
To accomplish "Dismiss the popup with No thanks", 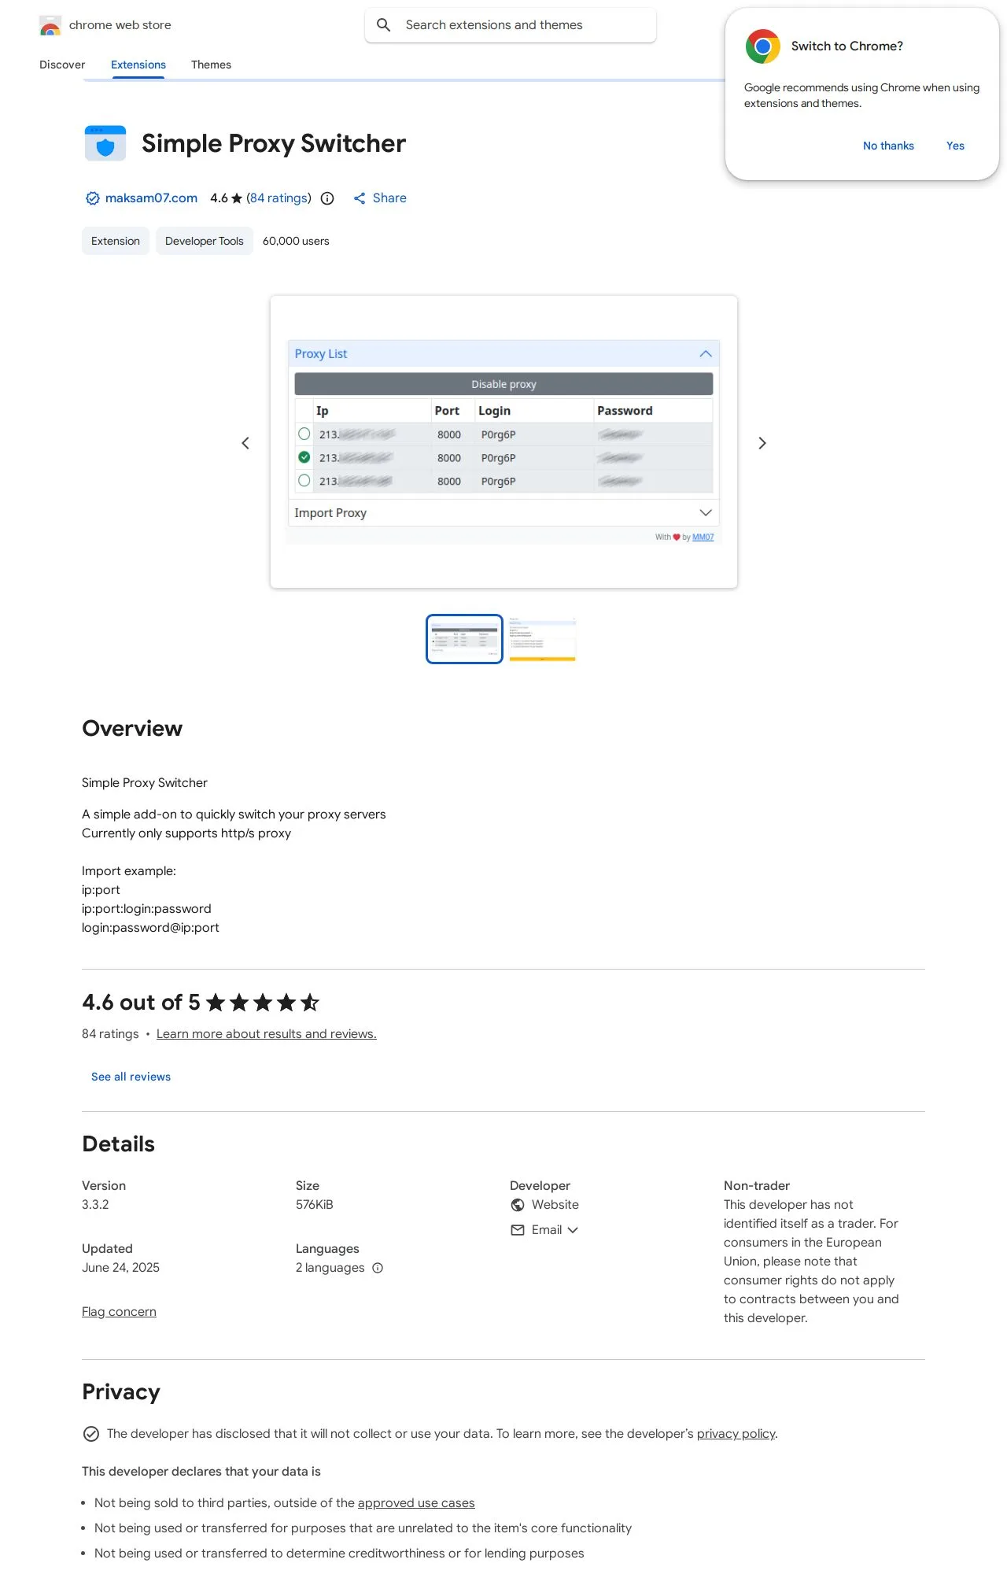I will (888, 146).
